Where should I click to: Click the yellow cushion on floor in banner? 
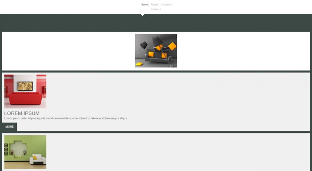point(139,64)
